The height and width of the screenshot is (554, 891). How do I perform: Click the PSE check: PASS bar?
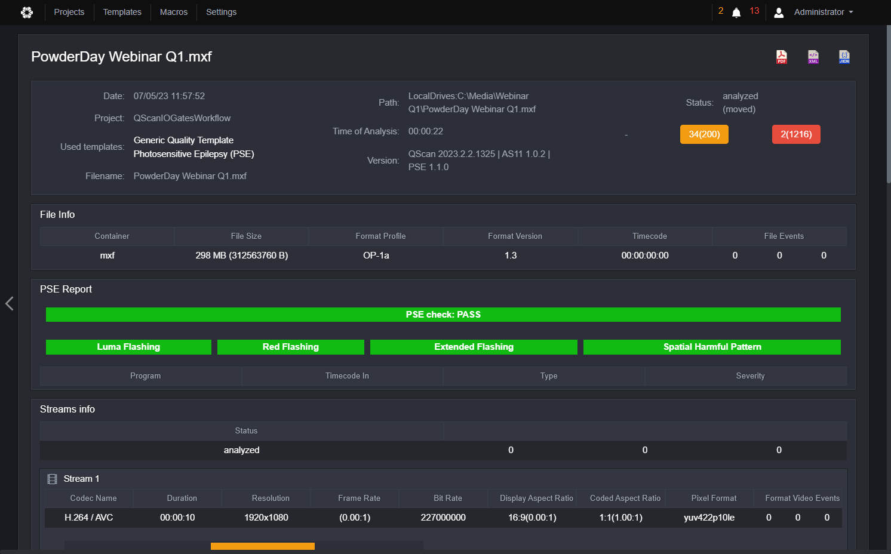click(x=443, y=315)
